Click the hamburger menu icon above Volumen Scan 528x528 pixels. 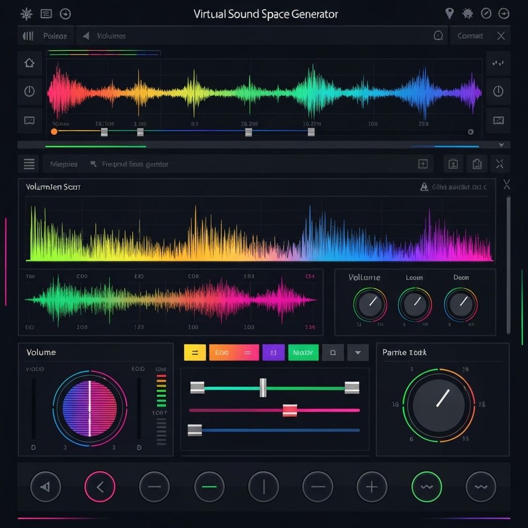[x=29, y=163]
